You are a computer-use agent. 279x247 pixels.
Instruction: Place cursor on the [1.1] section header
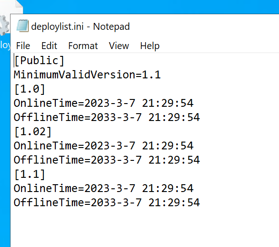30,174
